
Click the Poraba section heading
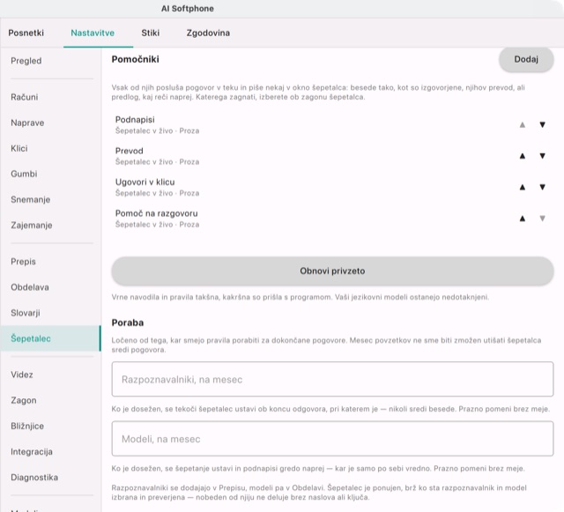(x=128, y=323)
